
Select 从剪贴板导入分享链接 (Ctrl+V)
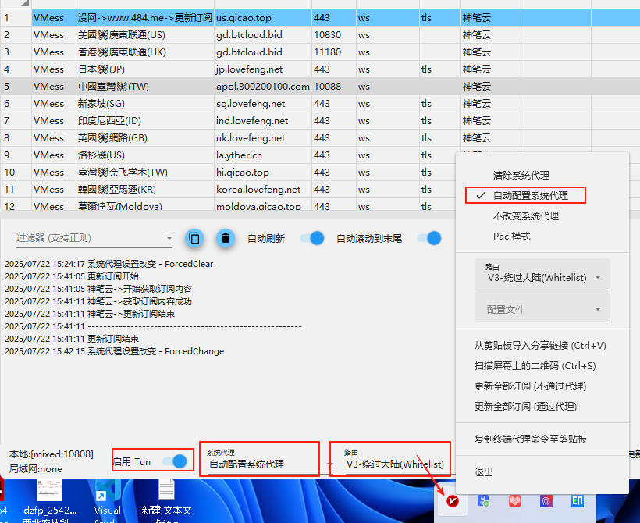[540, 345]
